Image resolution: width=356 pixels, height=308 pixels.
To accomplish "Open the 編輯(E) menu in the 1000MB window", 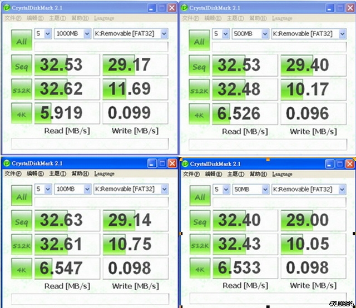I will pyautogui.click(x=35, y=18).
